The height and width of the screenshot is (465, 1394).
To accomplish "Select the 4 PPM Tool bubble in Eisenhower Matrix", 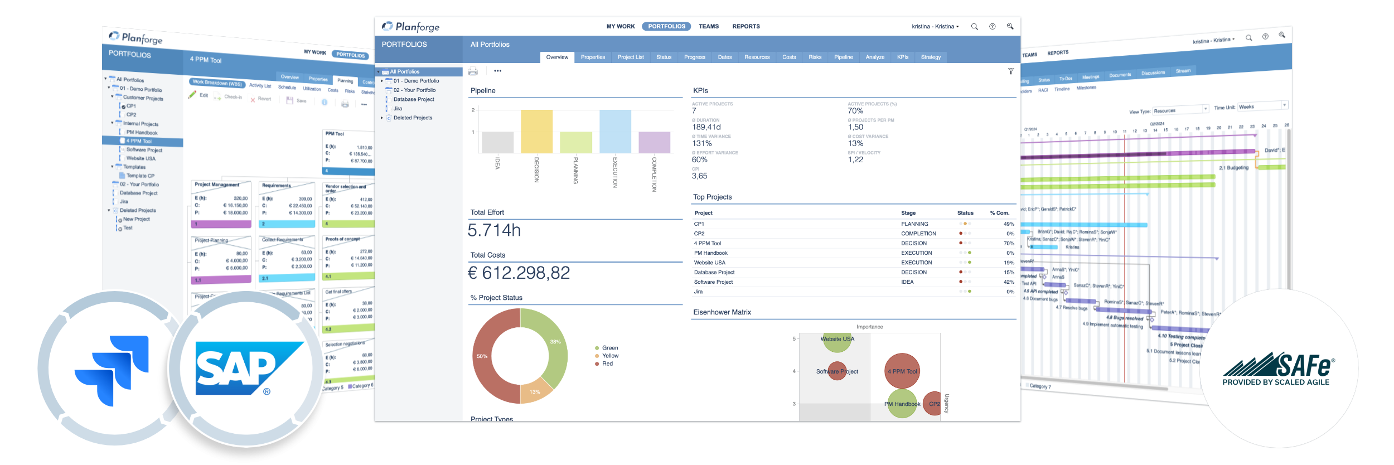I will click(902, 371).
